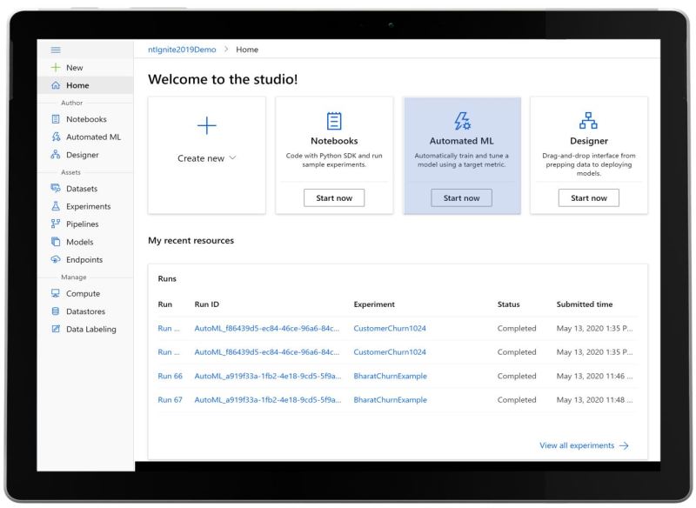696x508 pixels.
Task: Click the Compute monitor icon
Action: tap(56, 293)
